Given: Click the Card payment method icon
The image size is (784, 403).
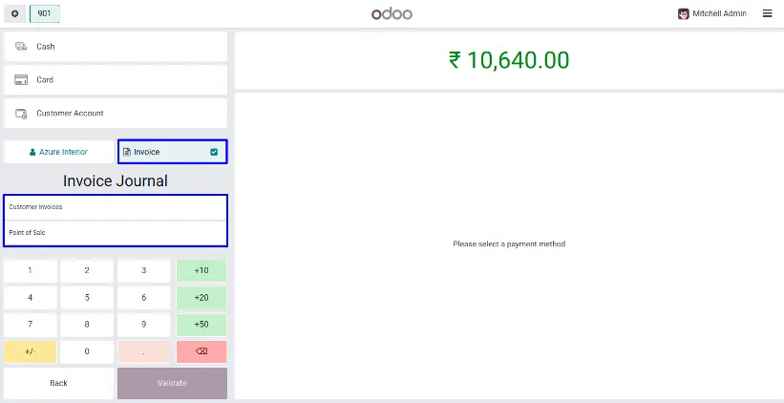Looking at the screenshot, I should [21, 80].
